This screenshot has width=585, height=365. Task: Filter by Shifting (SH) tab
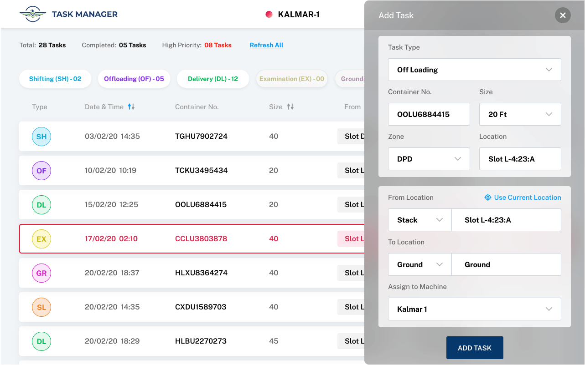click(55, 79)
